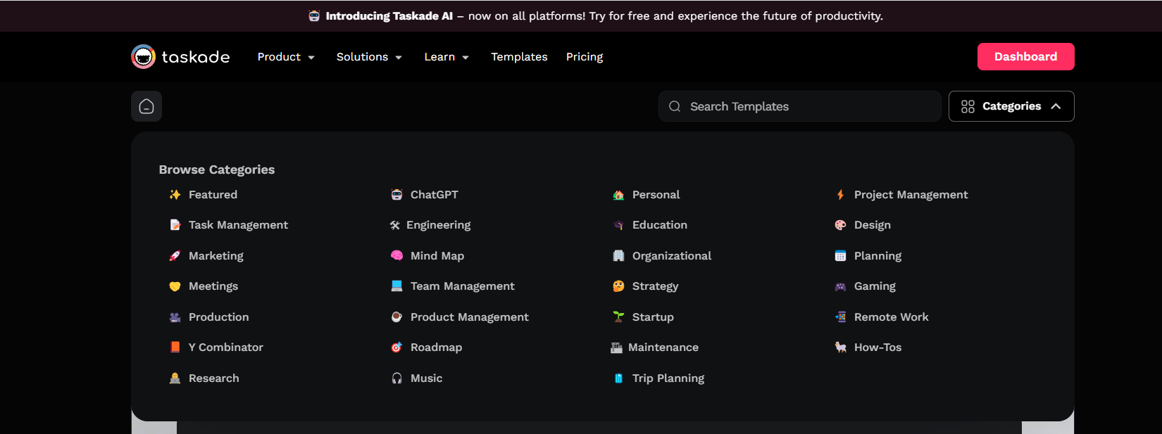Click the Design palette icon
This screenshot has width=1162, height=434.
(840, 225)
